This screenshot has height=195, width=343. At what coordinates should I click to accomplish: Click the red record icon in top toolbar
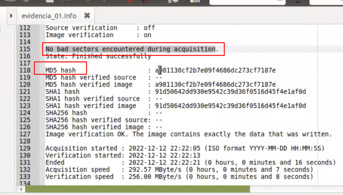tap(129, 1)
